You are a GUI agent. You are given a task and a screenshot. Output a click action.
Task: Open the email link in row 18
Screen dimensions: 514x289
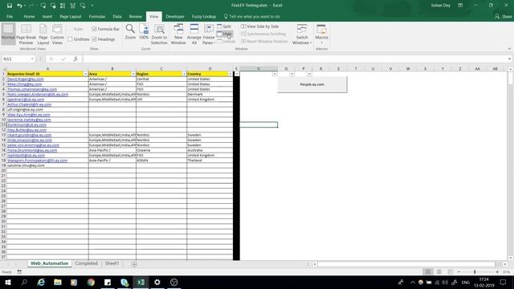(37, 161)
